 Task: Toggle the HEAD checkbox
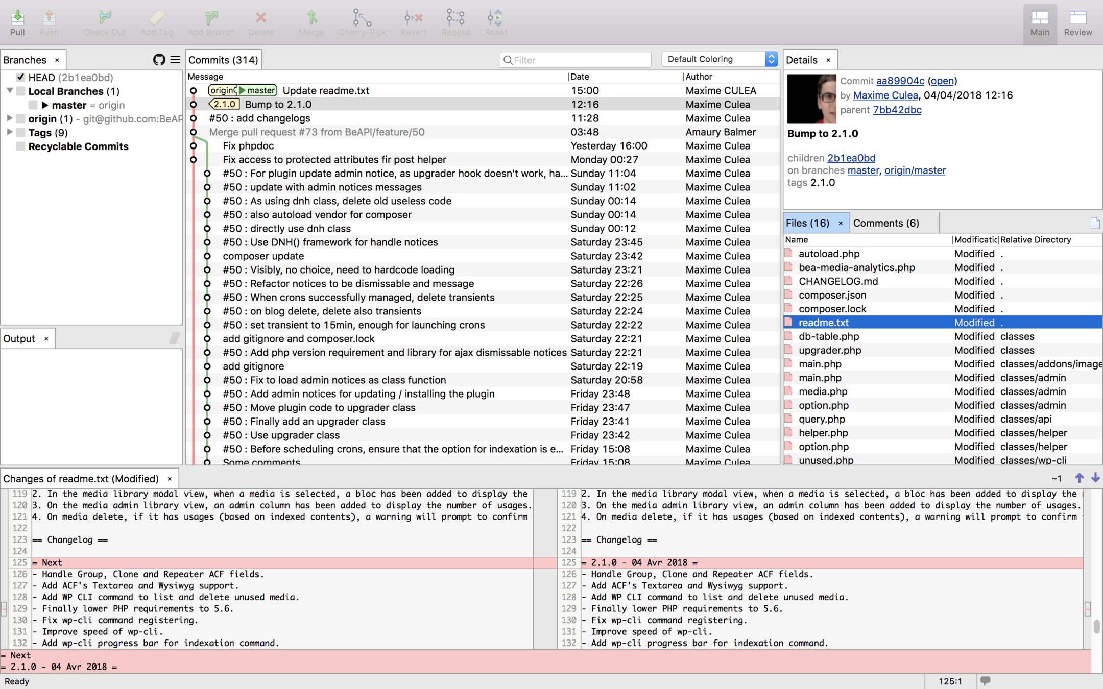coord(20,77)
